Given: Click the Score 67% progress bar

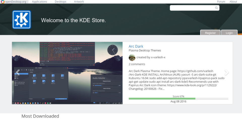Looking at the screenshot, I should click(178, 99).
